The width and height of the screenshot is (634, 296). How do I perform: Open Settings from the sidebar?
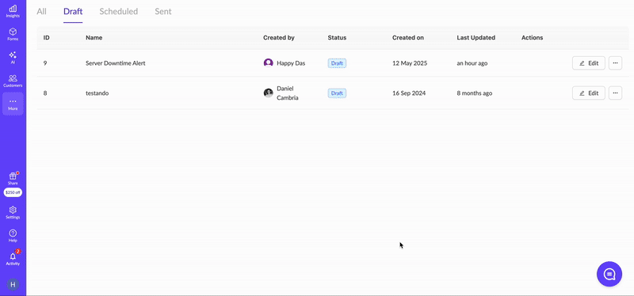point(13,213)
